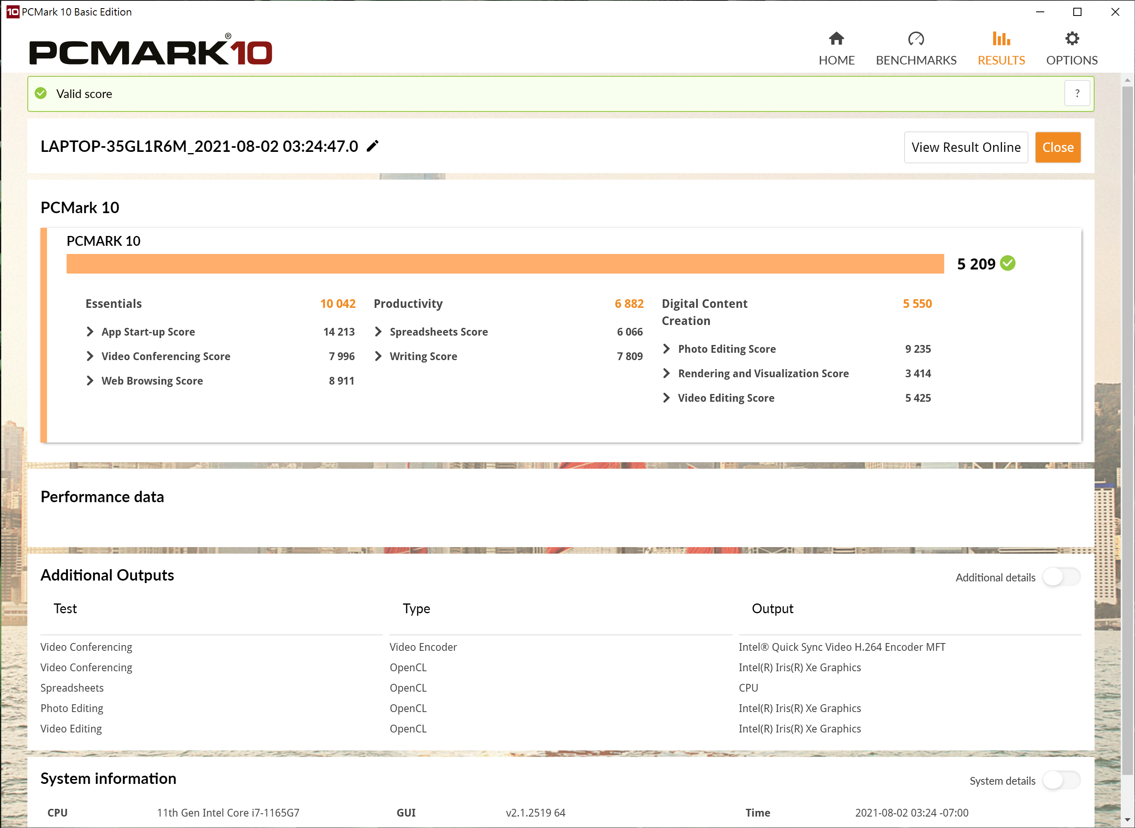Click the pencil icon to rename result
Screen dimensions: 1135x828
[373, 146]
